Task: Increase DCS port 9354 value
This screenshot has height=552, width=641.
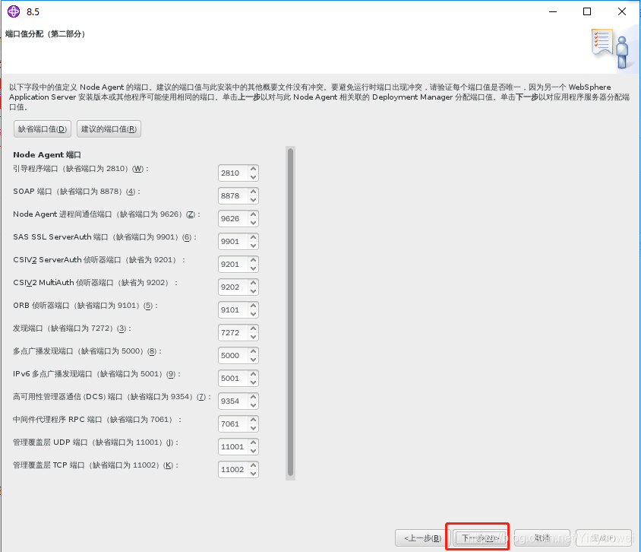Action: click(x=254, y=398)
